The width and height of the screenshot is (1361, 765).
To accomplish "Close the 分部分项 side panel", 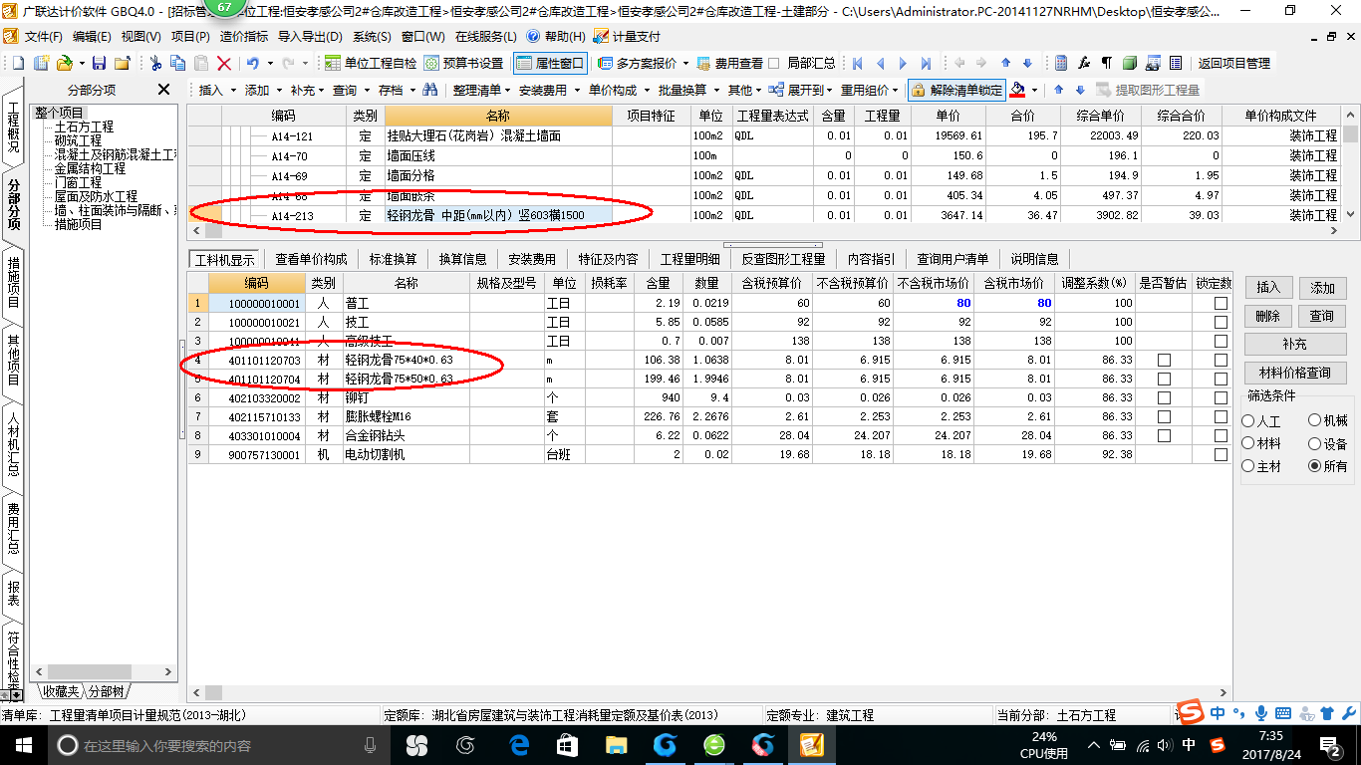I will click(x=163, y=90).
